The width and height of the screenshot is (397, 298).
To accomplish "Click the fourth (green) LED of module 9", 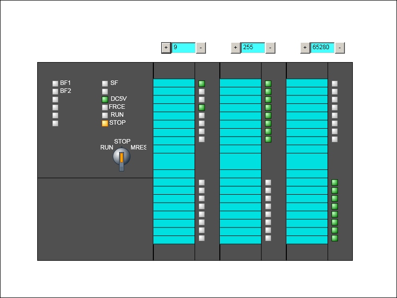I will [201, 107].
